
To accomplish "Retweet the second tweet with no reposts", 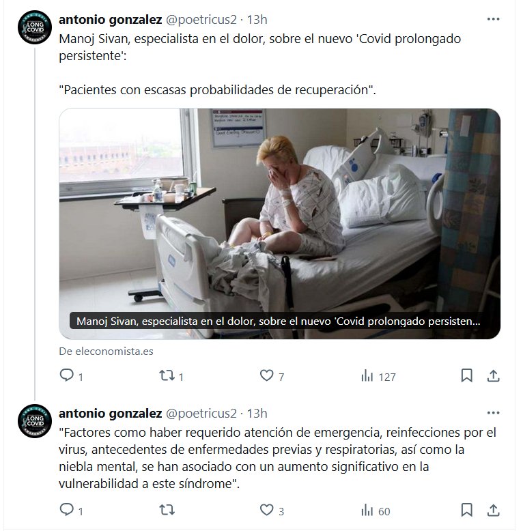I will [x=167, y=510].
